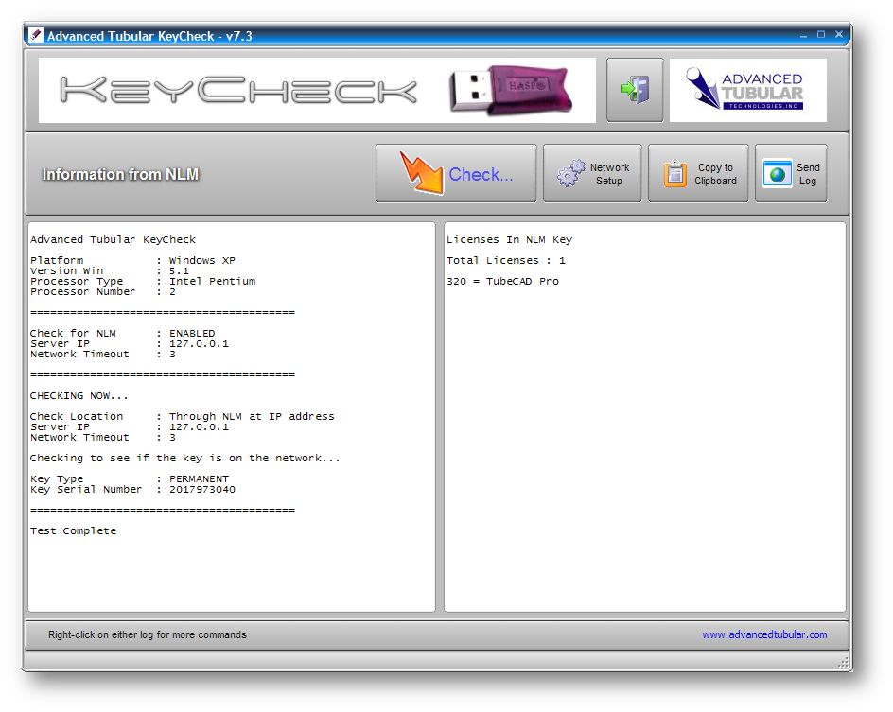
Task: Click 'CHECKING NOW...' log line
Action: point(79,395)
